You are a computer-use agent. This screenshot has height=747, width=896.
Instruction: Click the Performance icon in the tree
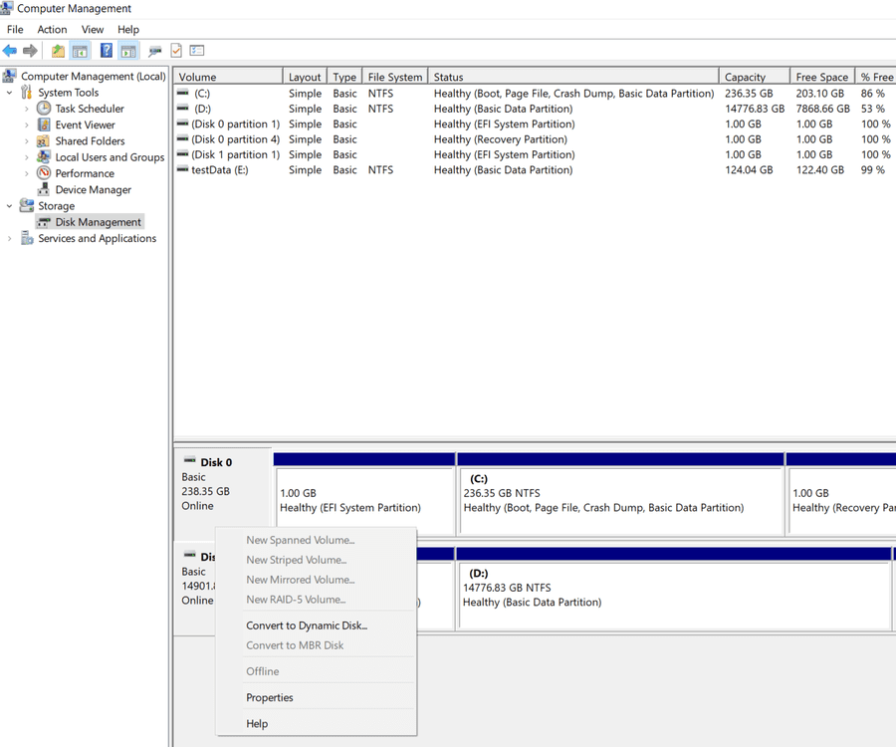coord(44,172)
